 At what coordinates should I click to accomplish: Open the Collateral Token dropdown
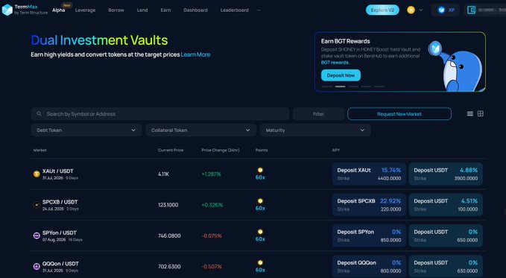click(x=200, y=130)
